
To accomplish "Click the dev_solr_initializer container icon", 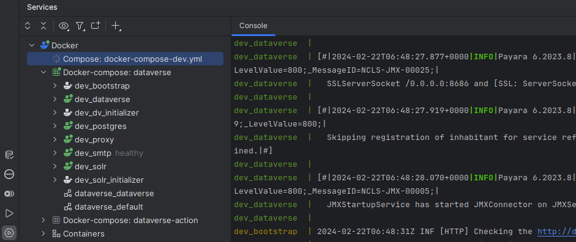I will [x=67, y=180].
